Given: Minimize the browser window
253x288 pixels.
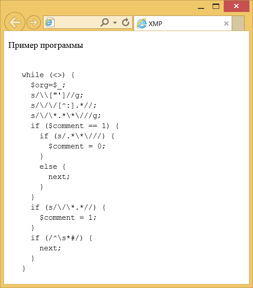Looking at the screenshot, I should pyautogui.click(x=201, y=8).
